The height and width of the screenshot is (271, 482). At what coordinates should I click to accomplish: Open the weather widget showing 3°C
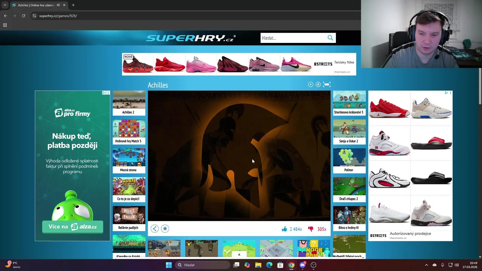pyautogui.click(x=12, y=265)
